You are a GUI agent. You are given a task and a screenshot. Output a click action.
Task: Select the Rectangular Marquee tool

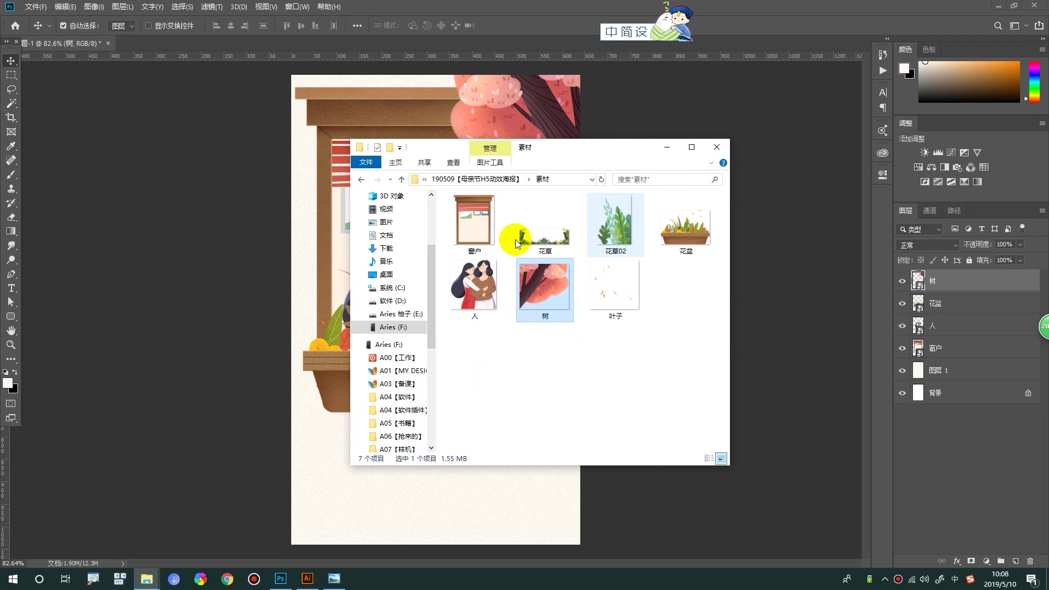[11, 75]
